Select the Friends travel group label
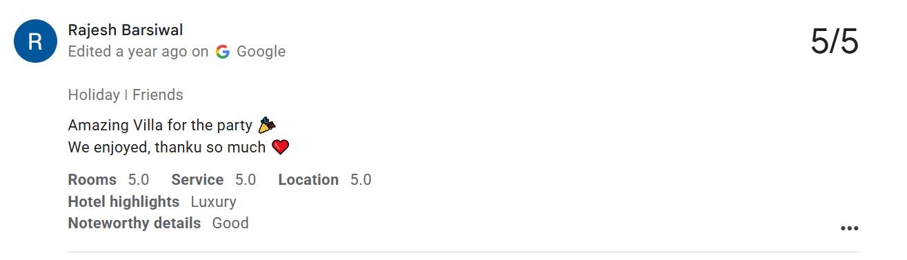This screenshot has height=260, width=907. [158, 95]
